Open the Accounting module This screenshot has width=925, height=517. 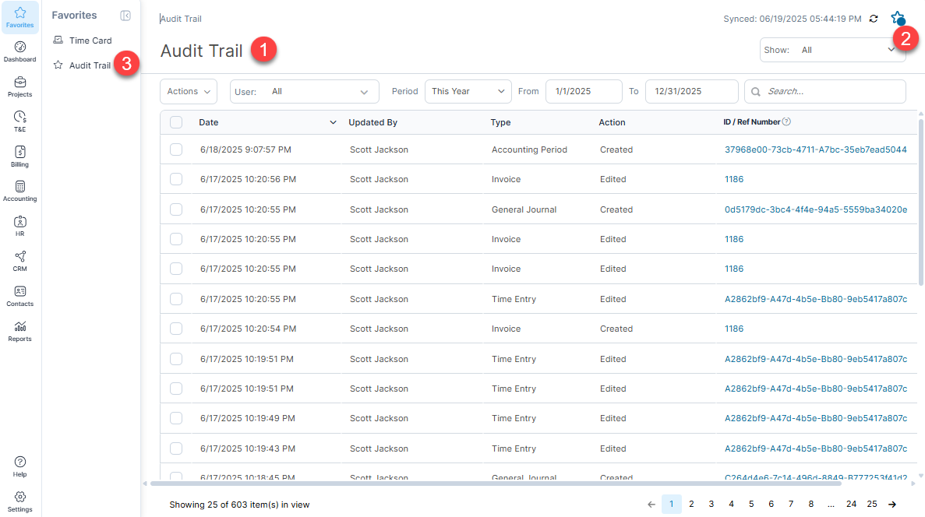pos(20,192)
